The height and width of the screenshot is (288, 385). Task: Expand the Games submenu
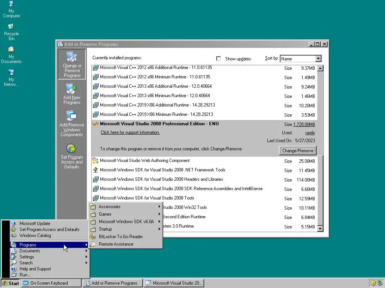(126, 214)
